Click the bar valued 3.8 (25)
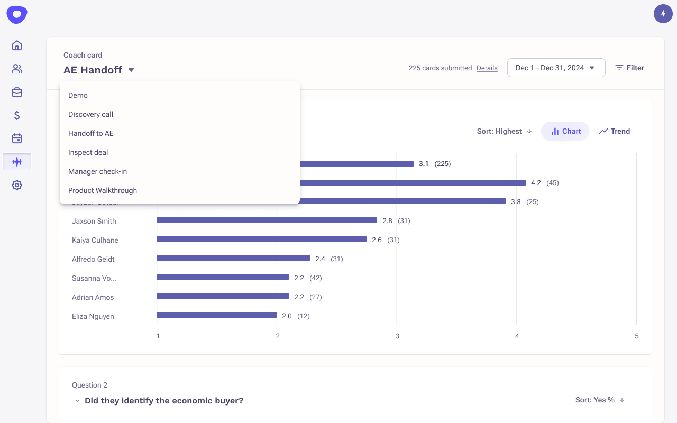The image size is (677, 423). tap(402, 201)
